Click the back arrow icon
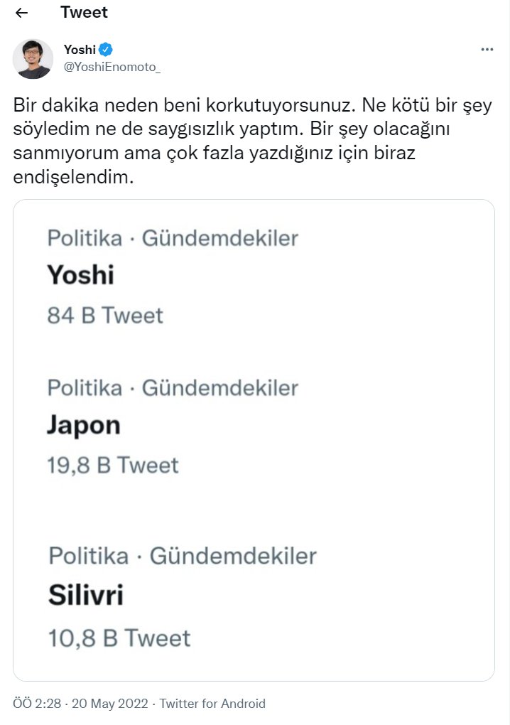Viewport: 510px width, 725px height. [x=22, y=13]
